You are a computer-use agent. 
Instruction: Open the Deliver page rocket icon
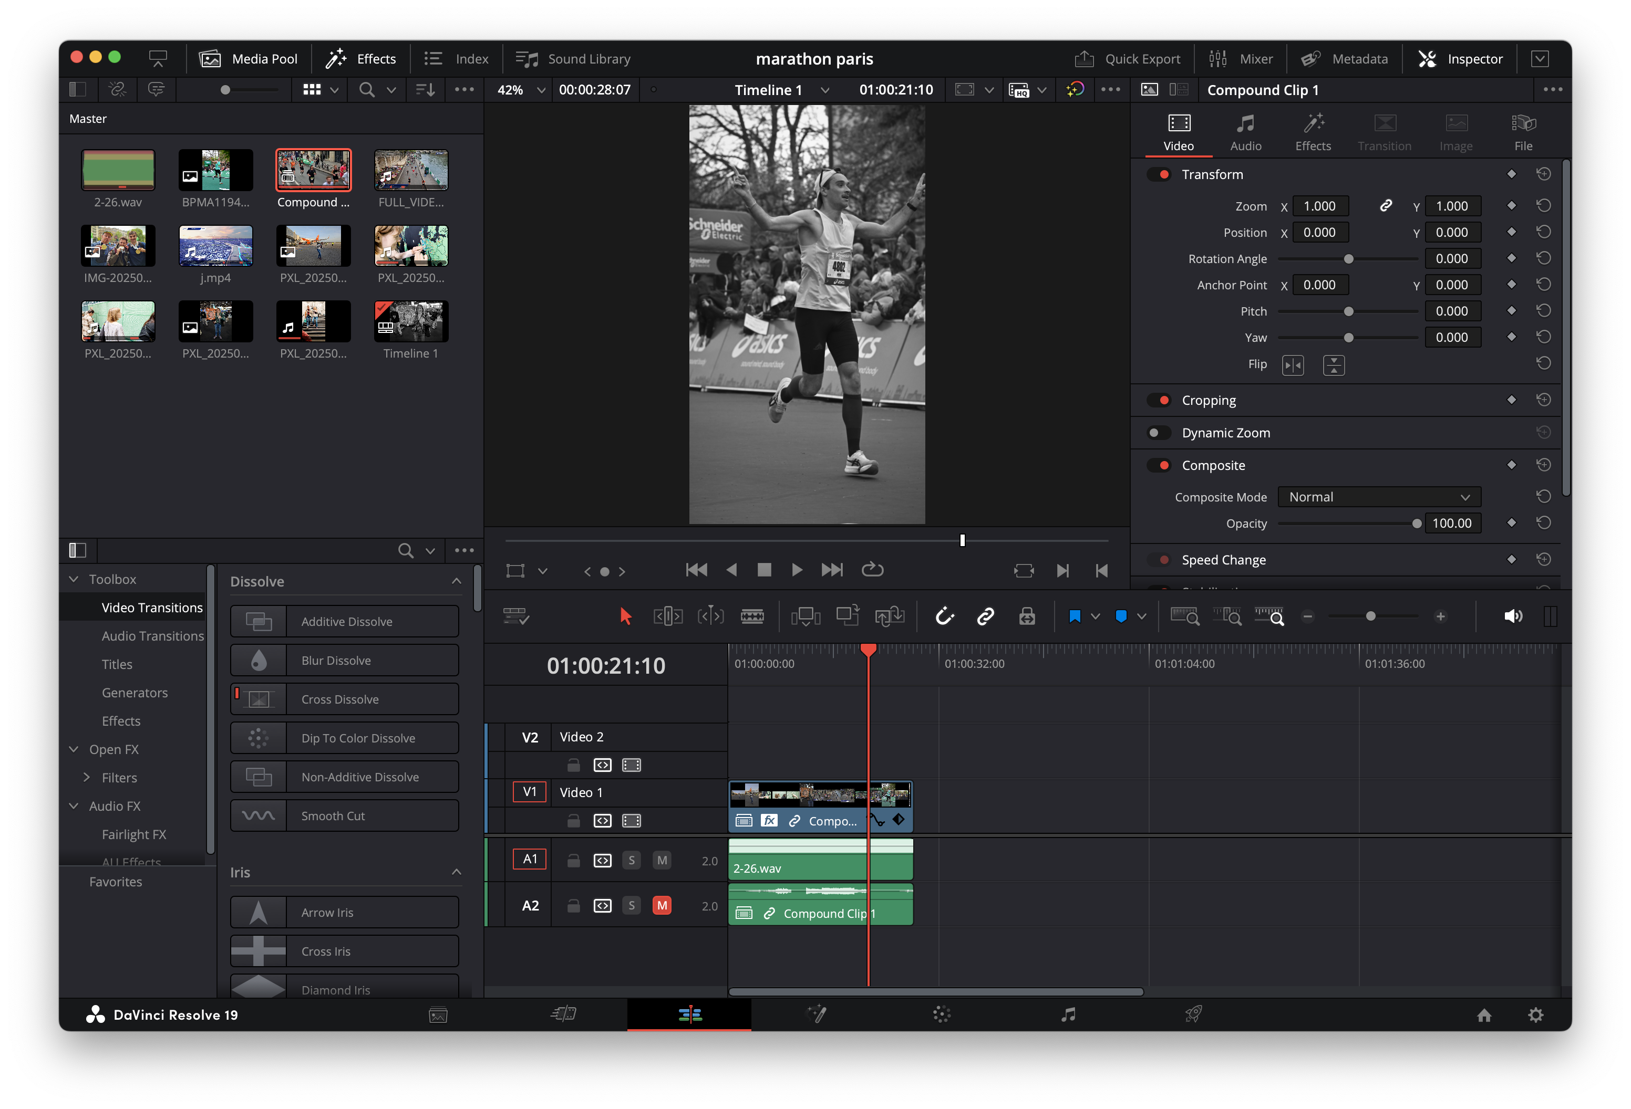coord(1193,1014)
